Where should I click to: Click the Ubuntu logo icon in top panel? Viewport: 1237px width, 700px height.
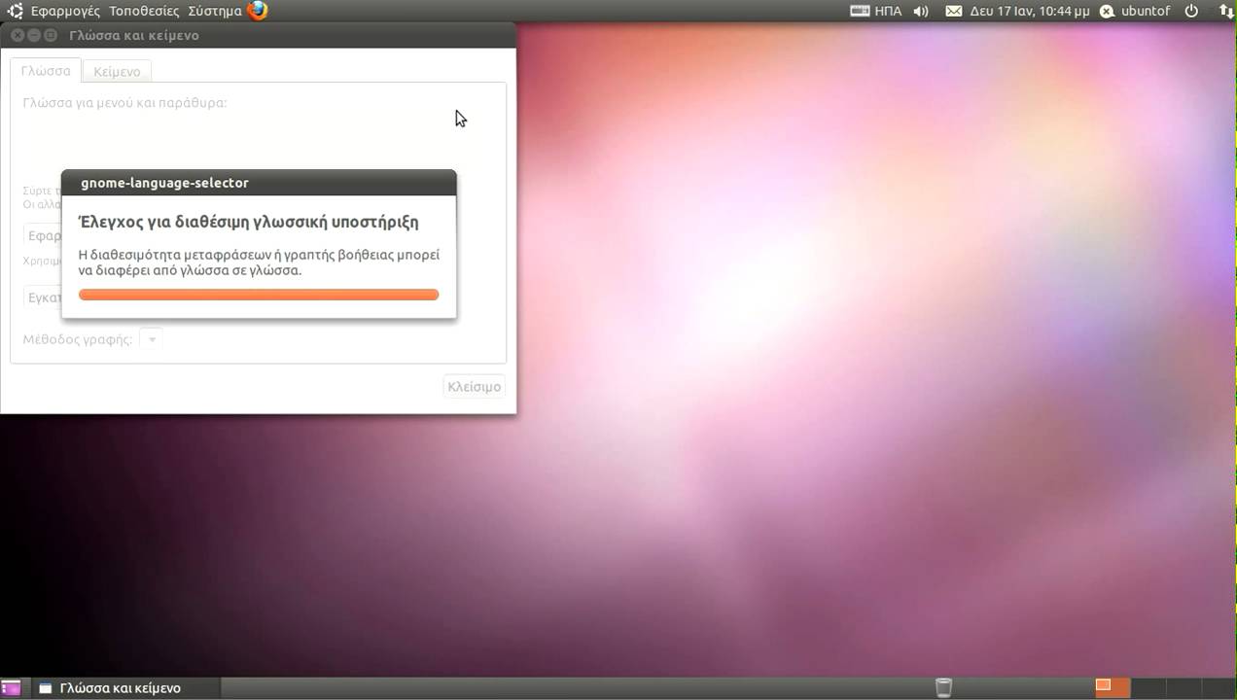[x=16, y=11]
